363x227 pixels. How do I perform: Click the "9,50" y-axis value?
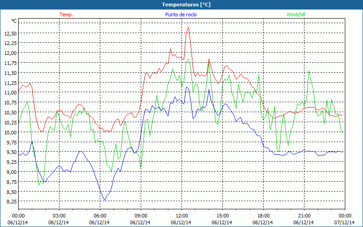[12, 152]
